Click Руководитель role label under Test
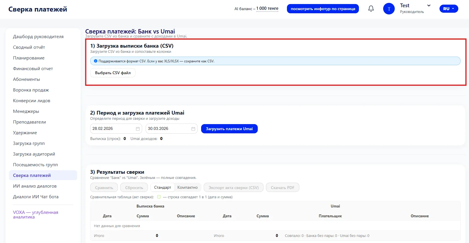This screenshot has width=469, height=243. pos(412,12)
